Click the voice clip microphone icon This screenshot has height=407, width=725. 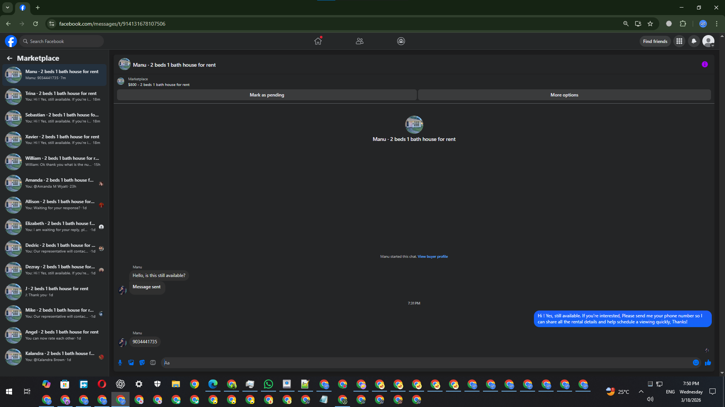120,363
